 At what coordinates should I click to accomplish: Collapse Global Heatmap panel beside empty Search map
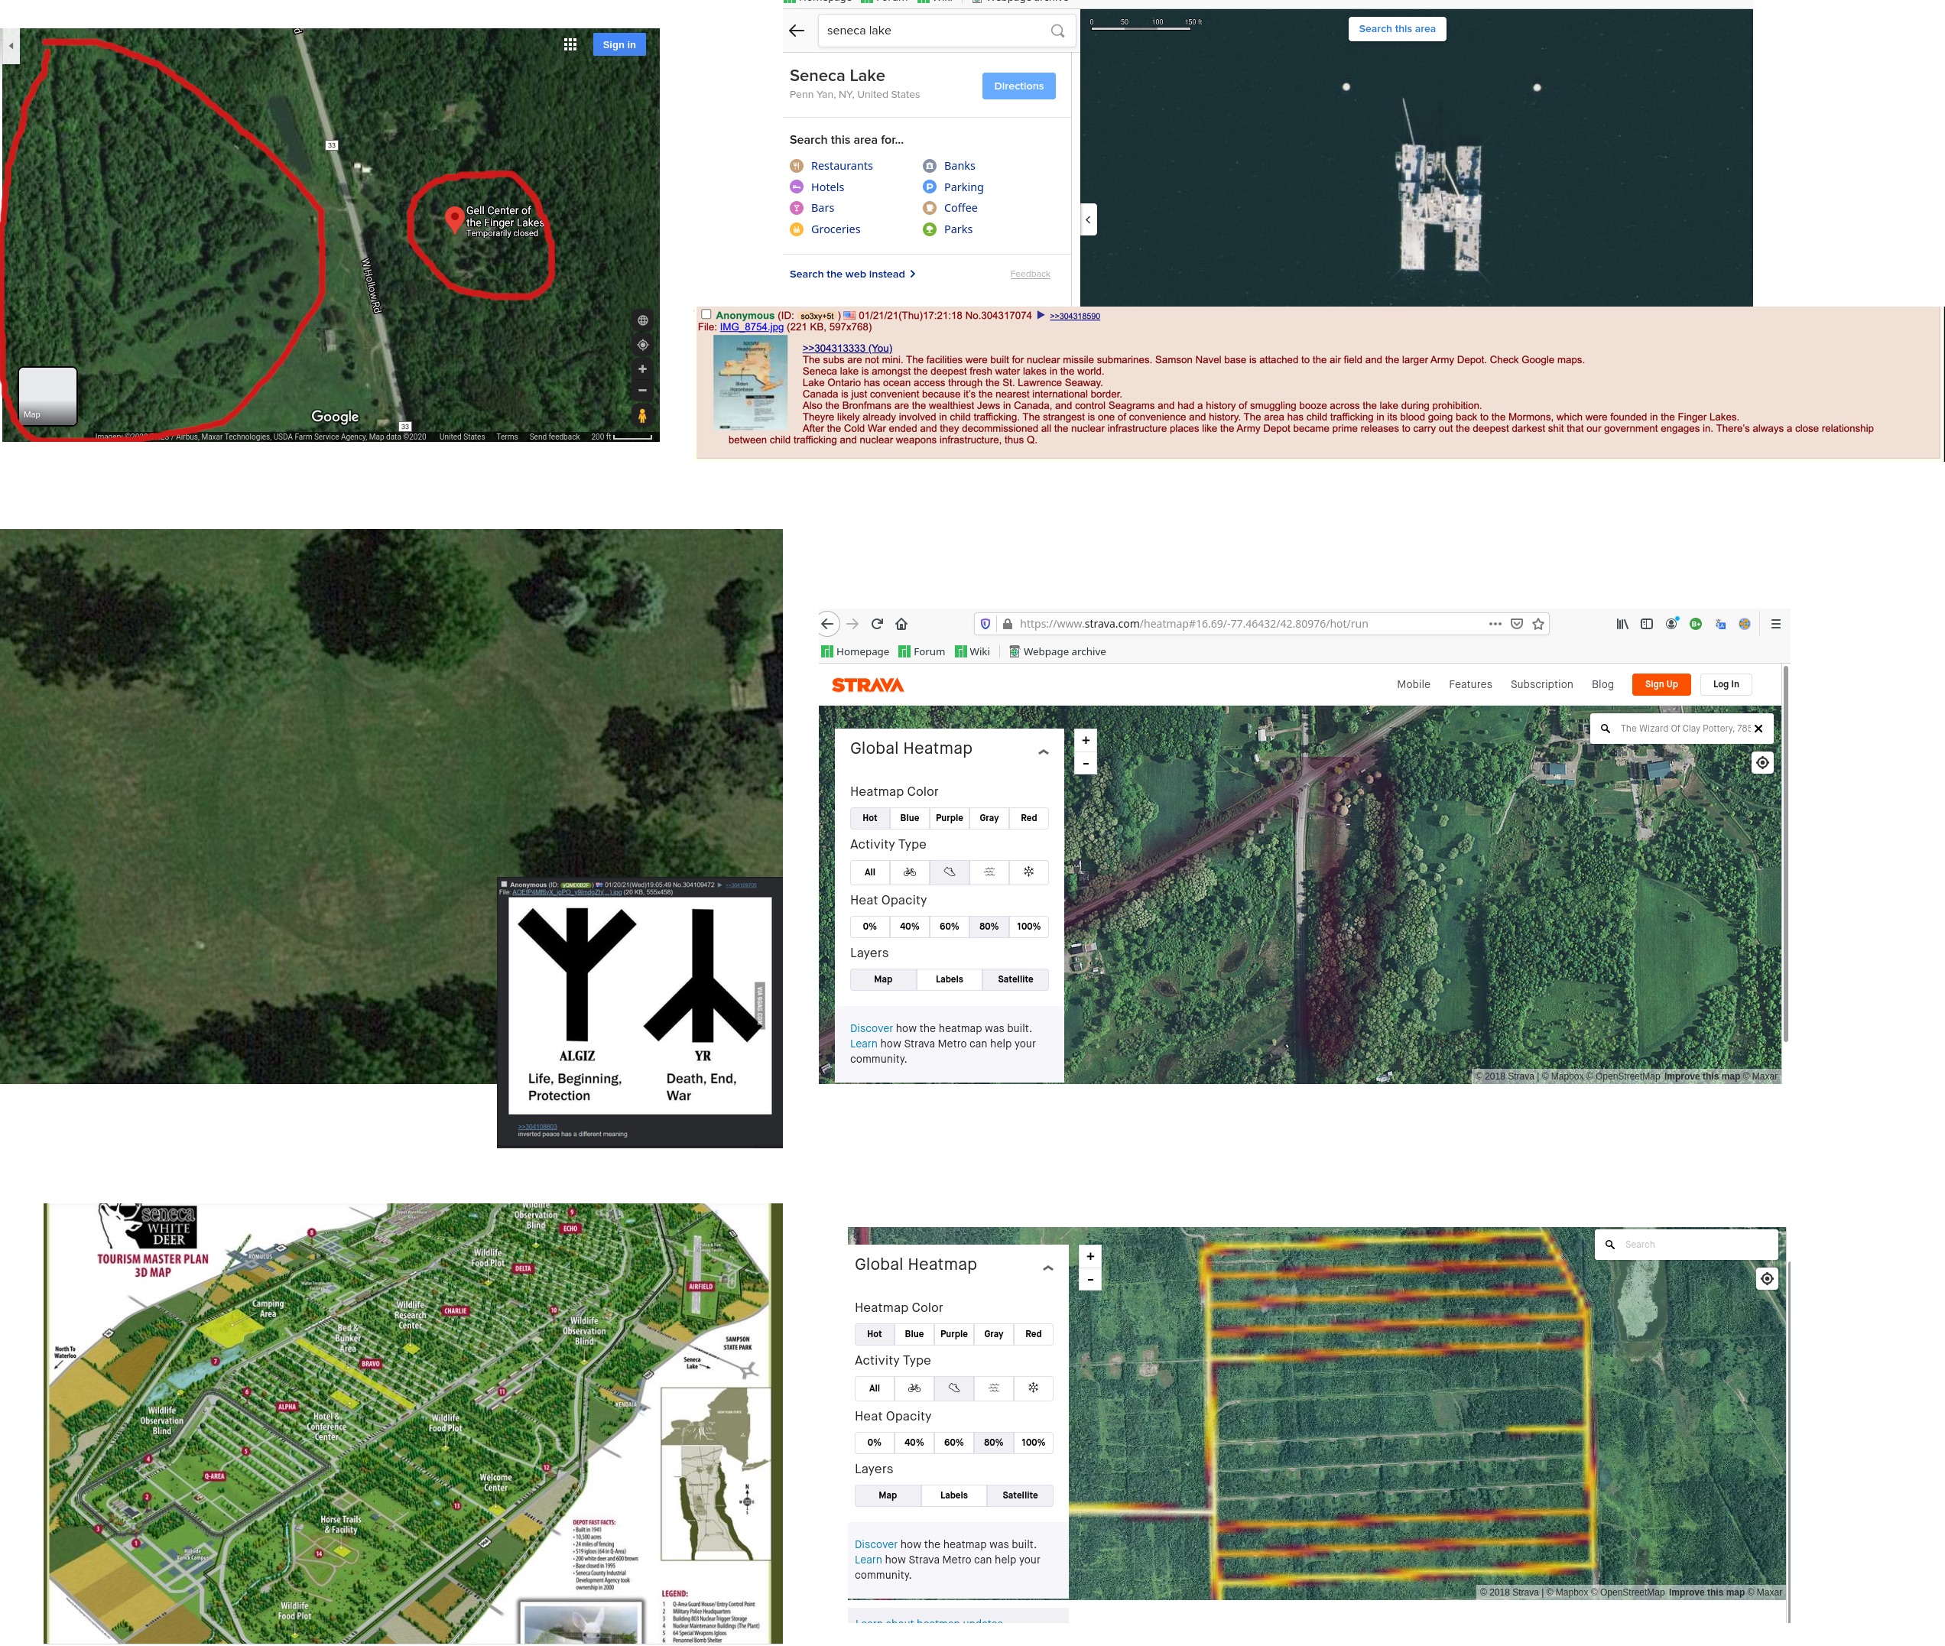point(1048,1268)
